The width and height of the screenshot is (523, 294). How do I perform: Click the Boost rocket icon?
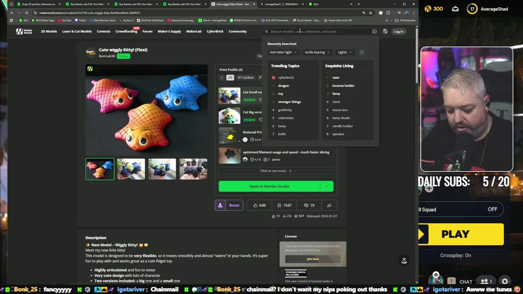click(220, 205)
